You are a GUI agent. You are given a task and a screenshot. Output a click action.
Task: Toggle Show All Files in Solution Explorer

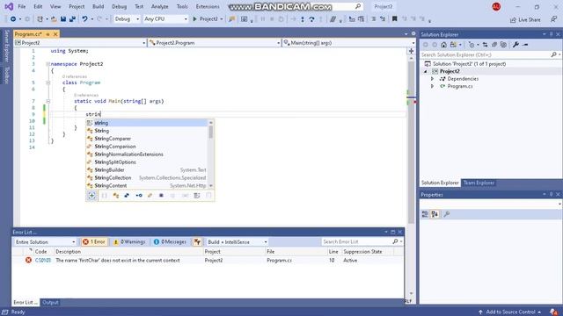(503, 45)
